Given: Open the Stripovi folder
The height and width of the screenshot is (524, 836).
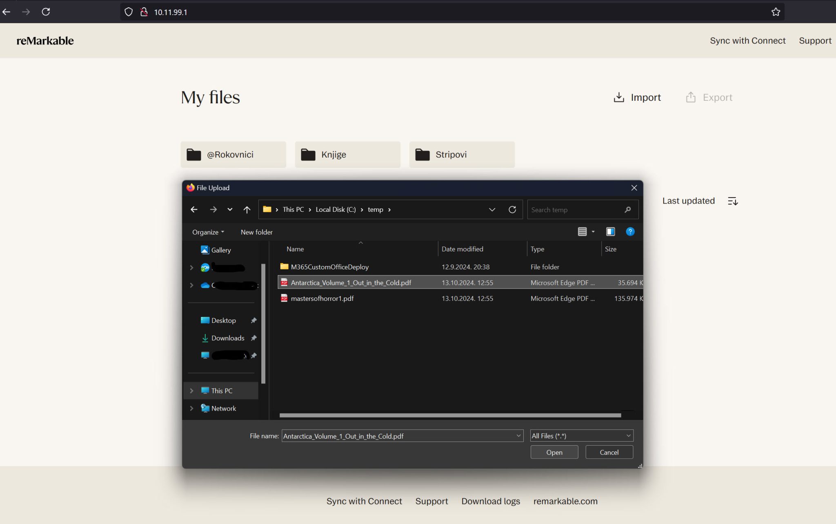Looking at the screenshot, I should [x=461, y=154].
